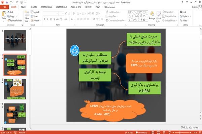The image size is (202, 134).
Task: Toggle text Shadow formatting
Action: pyautogui.click(x=54, y=19)
